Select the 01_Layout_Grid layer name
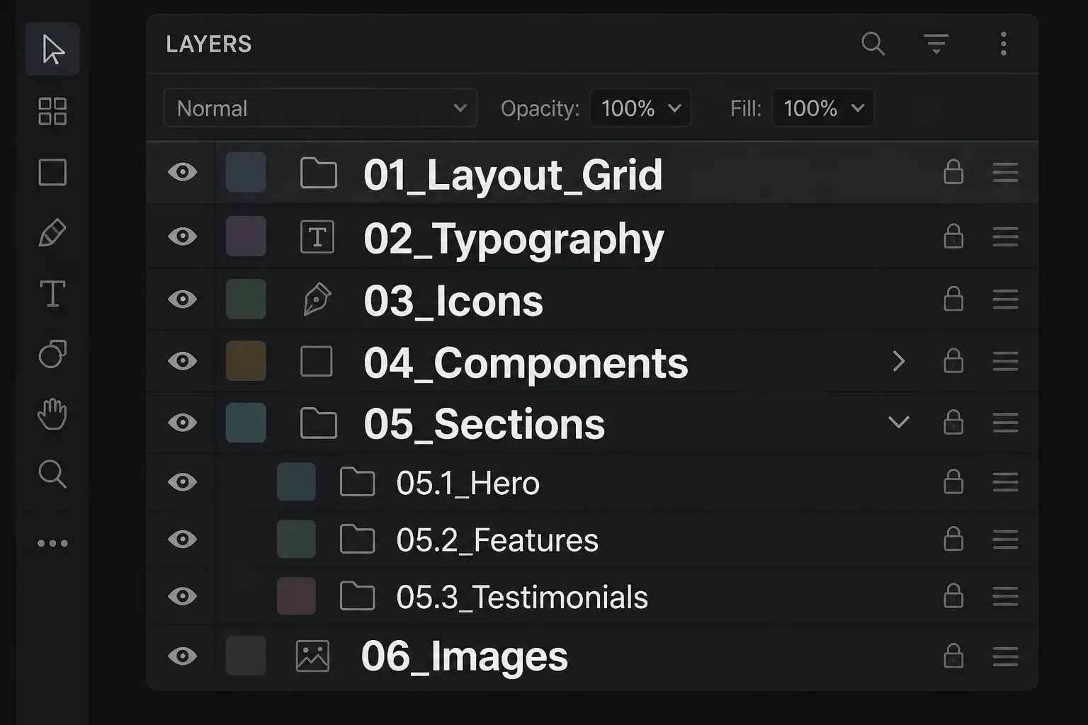Image resolution: width=1088 pixels, height=725 pixels. tap(513, 175)
